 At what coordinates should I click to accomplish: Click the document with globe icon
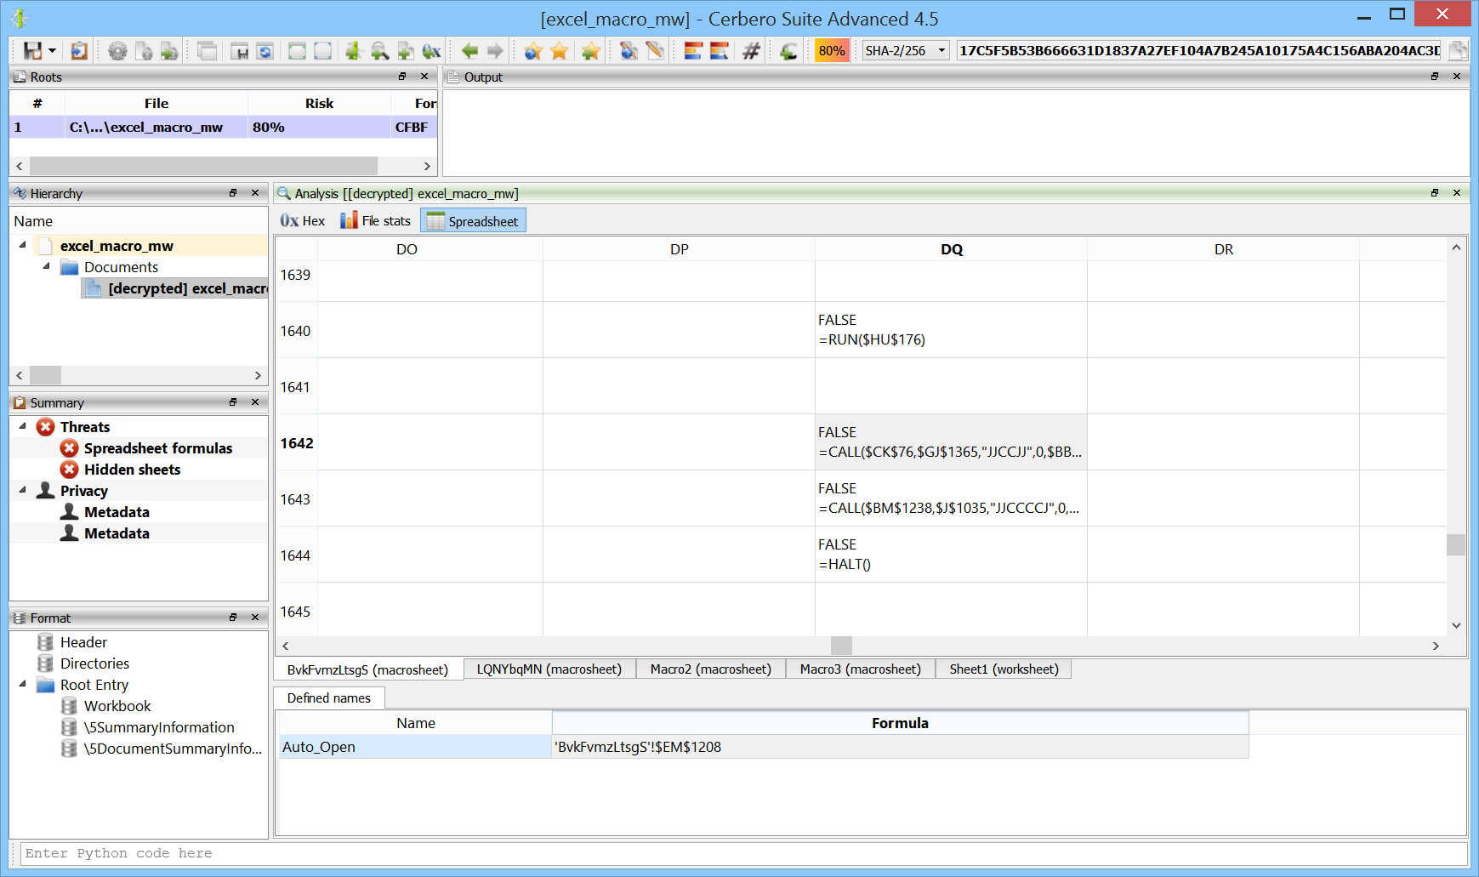pos(629,51)
